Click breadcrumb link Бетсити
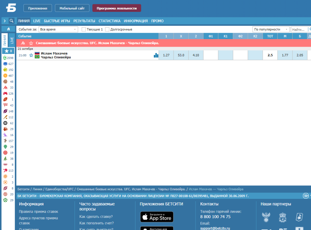Image resolution: width=311 pixels, height=230 pixels. (23, 189)
